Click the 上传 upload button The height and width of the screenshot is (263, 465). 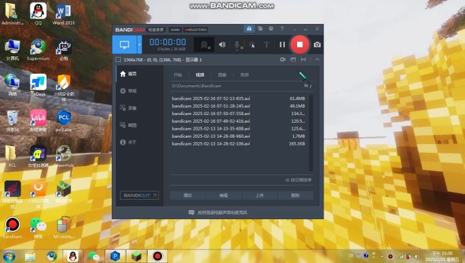pos(260,195)
